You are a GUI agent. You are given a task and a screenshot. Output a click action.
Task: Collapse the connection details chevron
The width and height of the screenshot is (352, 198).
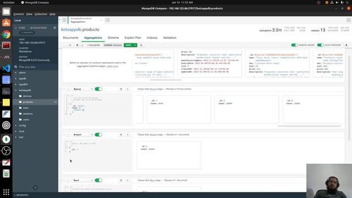coord(16,28)
